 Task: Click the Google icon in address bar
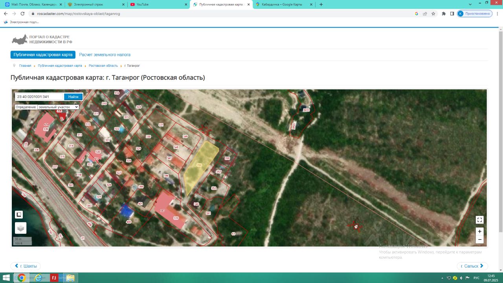tap(417, 13)
